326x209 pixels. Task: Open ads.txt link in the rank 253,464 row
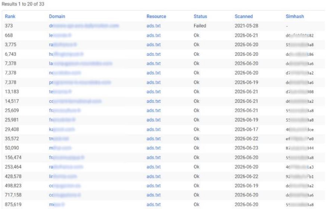153,167
